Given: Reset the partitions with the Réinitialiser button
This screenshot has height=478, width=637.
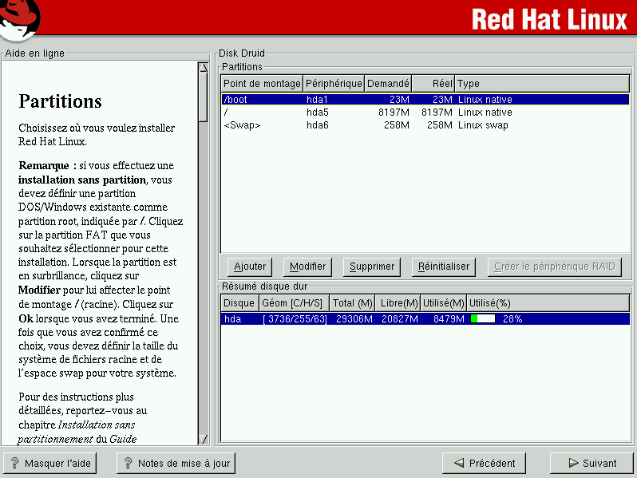Looking at the screenshot, I should click(x=444, y=267).
